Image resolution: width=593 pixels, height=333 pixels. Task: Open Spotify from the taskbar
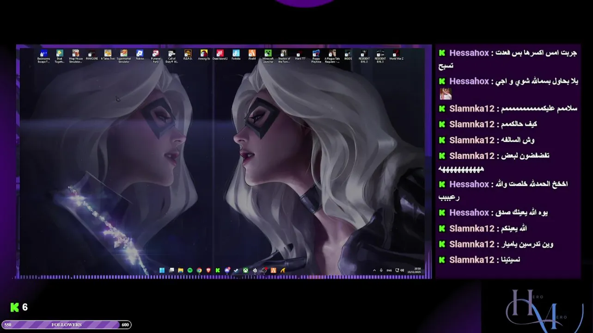point(190,270)
